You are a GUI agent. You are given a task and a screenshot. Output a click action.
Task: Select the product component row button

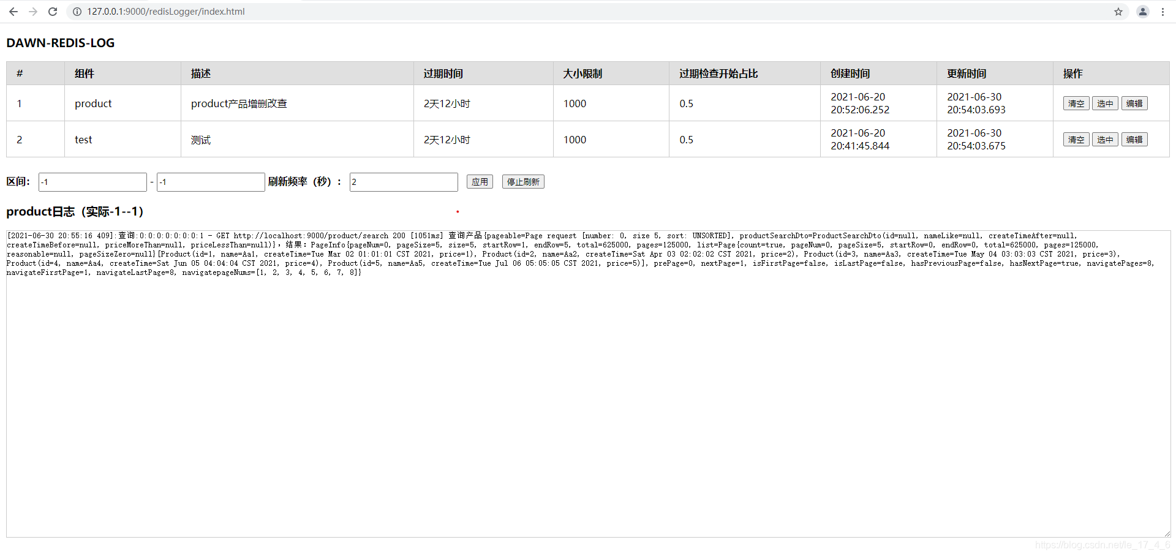click(1105, 103)
